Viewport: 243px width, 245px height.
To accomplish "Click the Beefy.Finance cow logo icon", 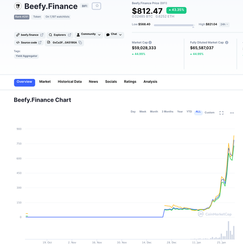I will (18, 6).
